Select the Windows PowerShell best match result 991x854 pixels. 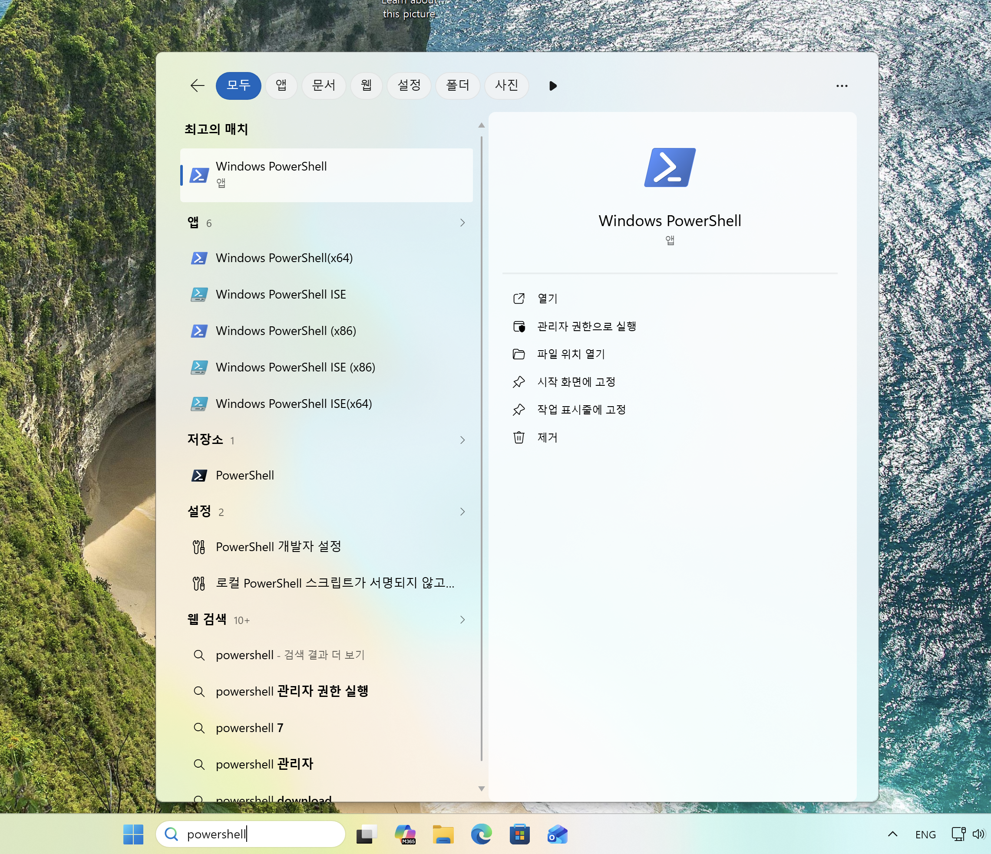(327, 175)
